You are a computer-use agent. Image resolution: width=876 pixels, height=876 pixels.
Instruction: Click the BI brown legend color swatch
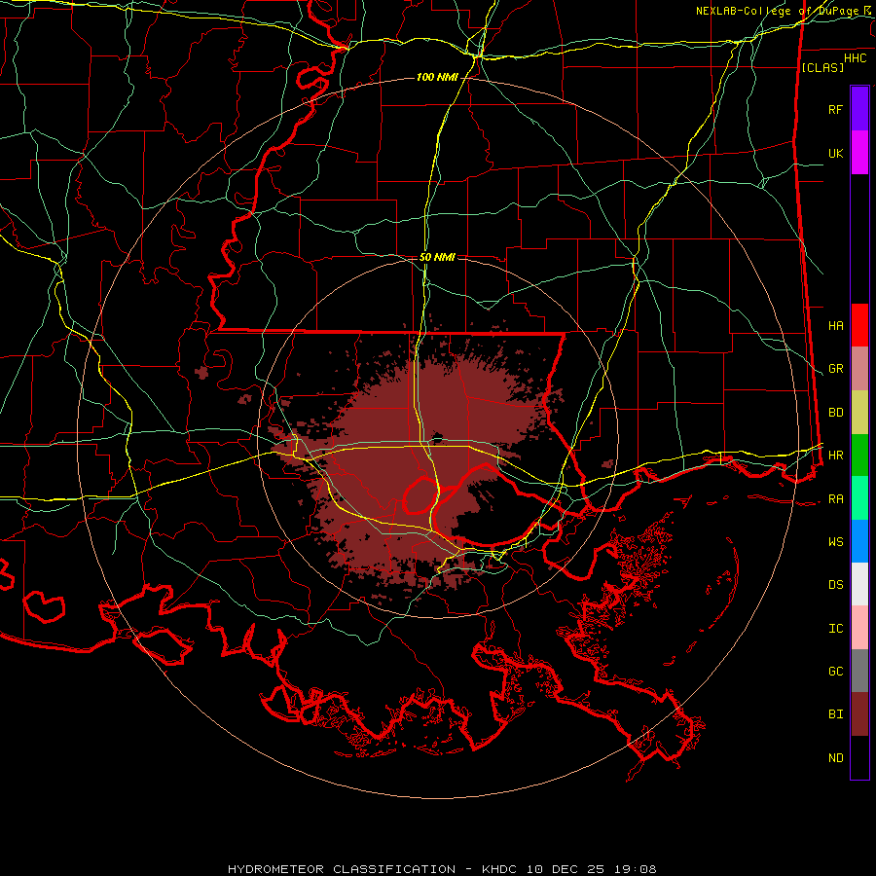pos(859,714)
